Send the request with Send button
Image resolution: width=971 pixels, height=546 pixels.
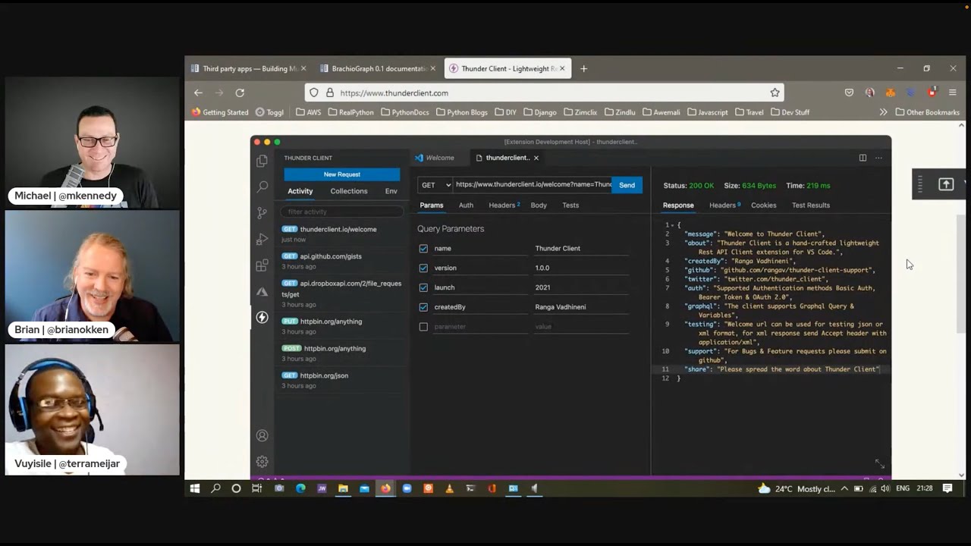[x=627, y=185]
